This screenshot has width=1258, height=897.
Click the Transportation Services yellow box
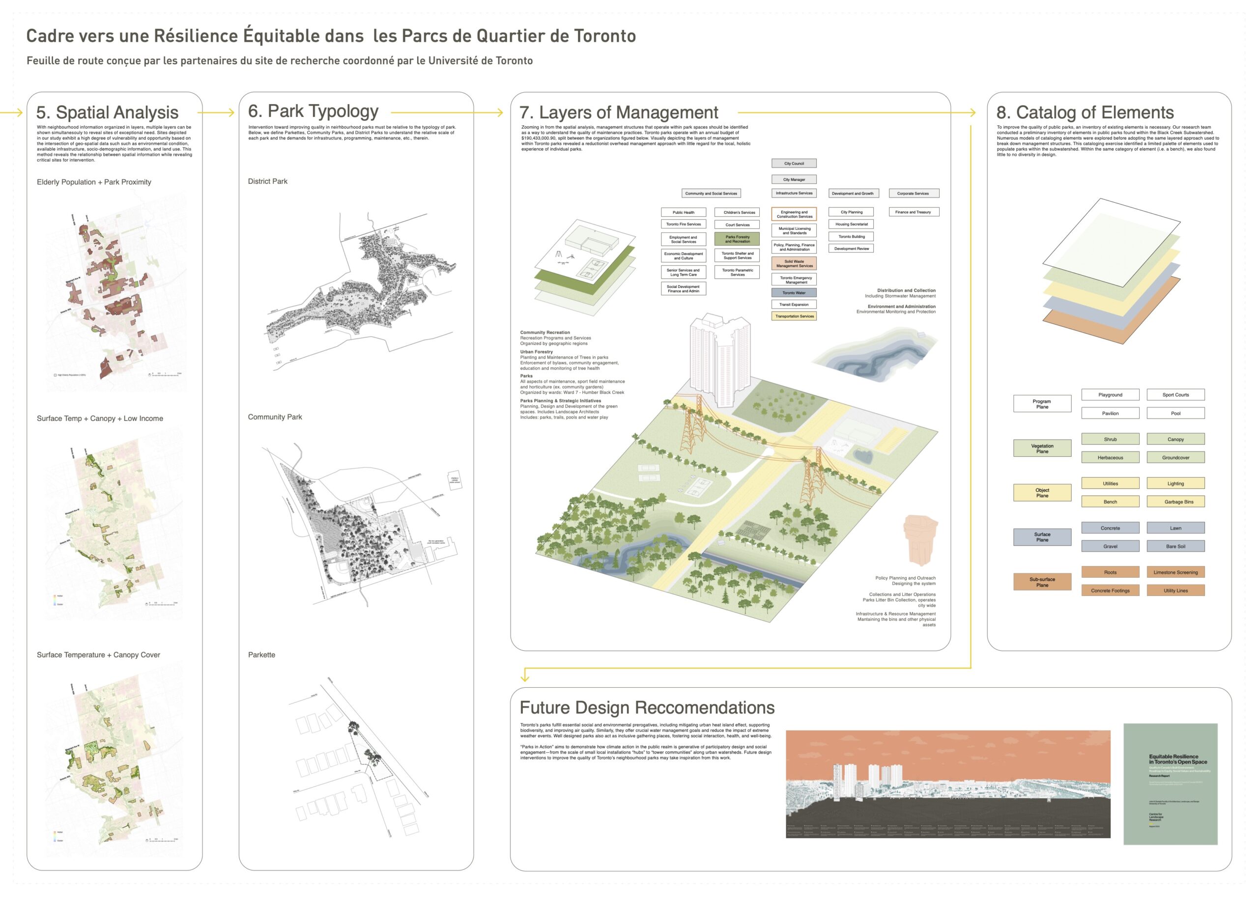[x=794, y=316]
